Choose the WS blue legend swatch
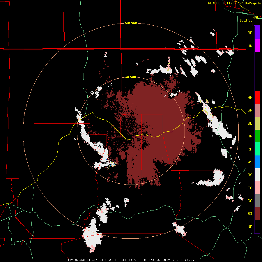The width and height of the screenshot is (262, 262). 257,162
